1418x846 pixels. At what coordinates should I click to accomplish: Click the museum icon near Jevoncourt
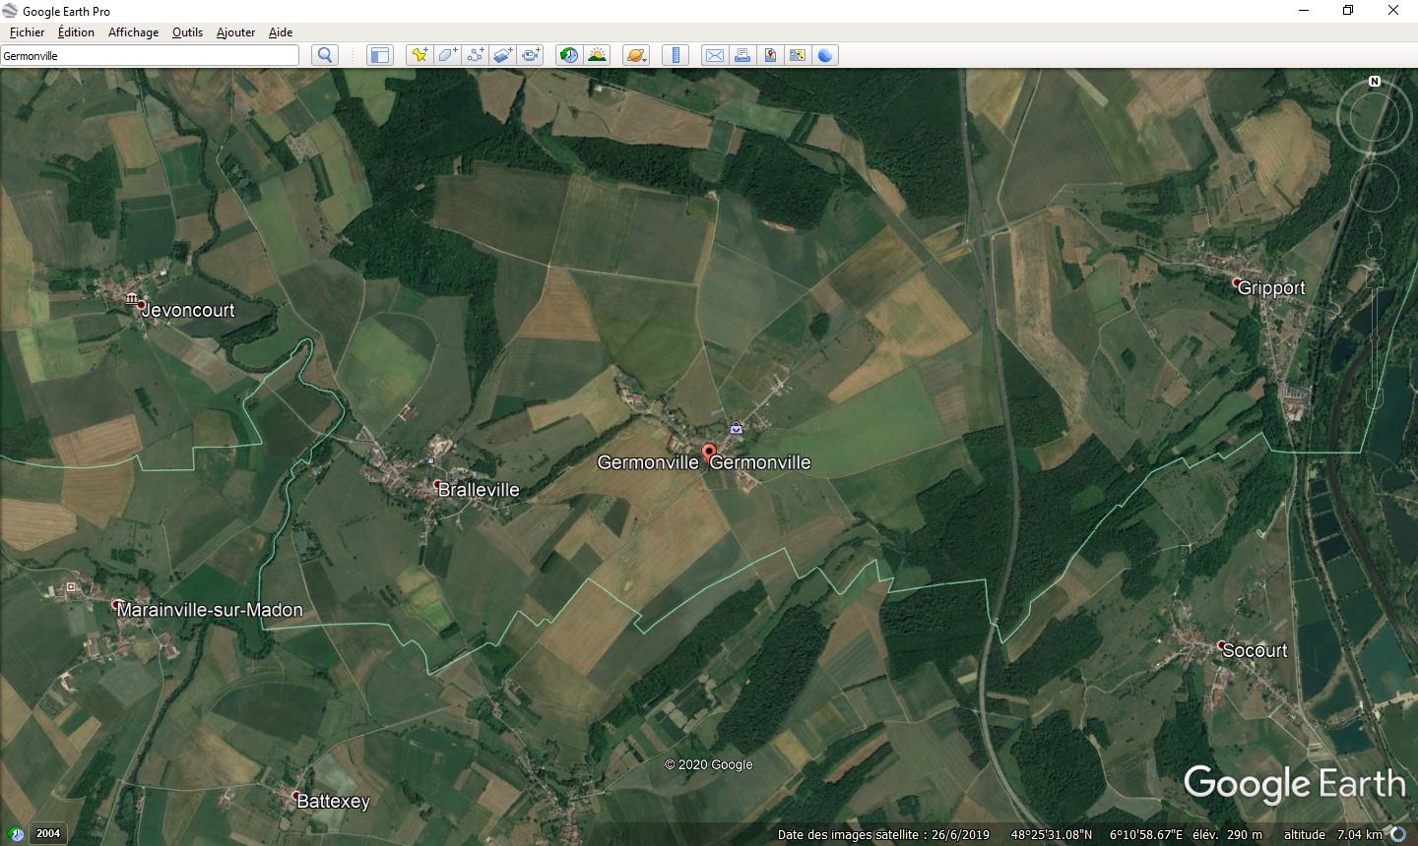131,298
